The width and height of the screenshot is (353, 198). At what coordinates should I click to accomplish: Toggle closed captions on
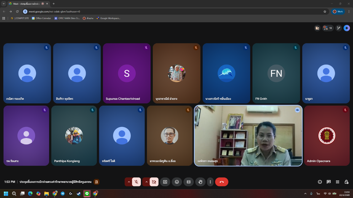189,182
